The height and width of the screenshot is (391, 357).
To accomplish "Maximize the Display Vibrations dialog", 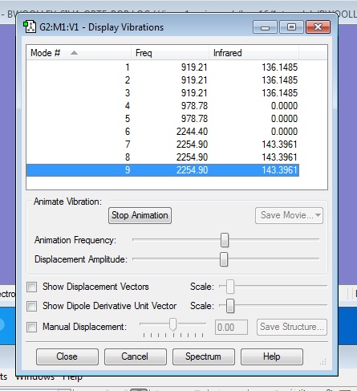I will tap(291, 27).
